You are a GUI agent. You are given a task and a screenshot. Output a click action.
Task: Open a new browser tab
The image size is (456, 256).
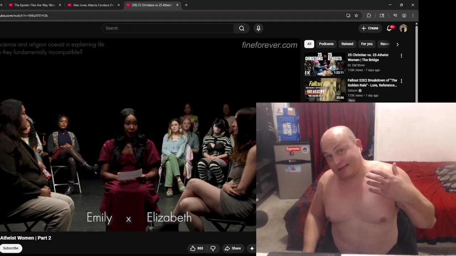click(x=186, y=5)
